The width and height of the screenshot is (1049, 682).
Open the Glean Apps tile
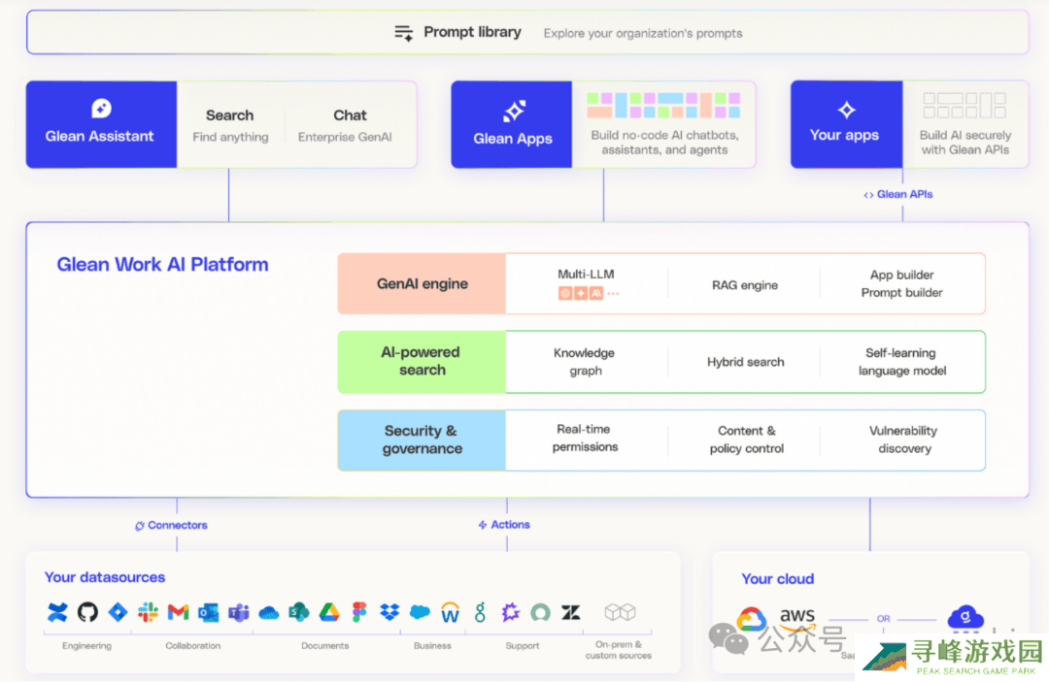(512, 124)
